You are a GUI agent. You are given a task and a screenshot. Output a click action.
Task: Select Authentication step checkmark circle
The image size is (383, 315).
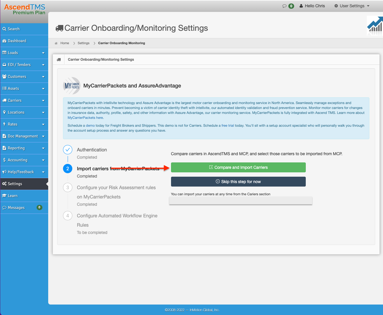tap(68, 150)
